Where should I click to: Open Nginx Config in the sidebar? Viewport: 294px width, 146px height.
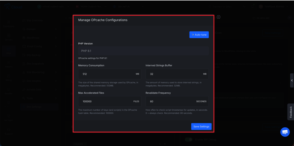(34, 46)
